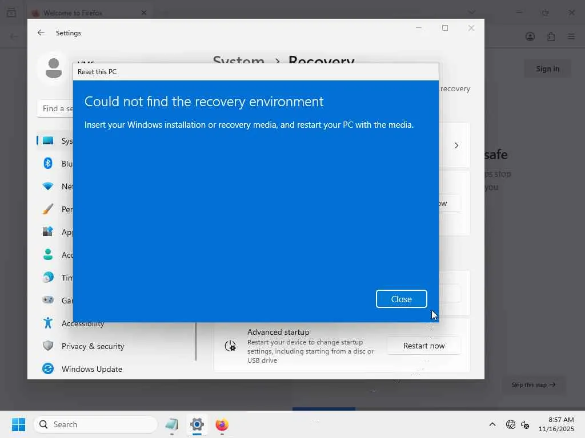585x438 pixels.
Task: Click the taskbar Search box
Action: 95,424
